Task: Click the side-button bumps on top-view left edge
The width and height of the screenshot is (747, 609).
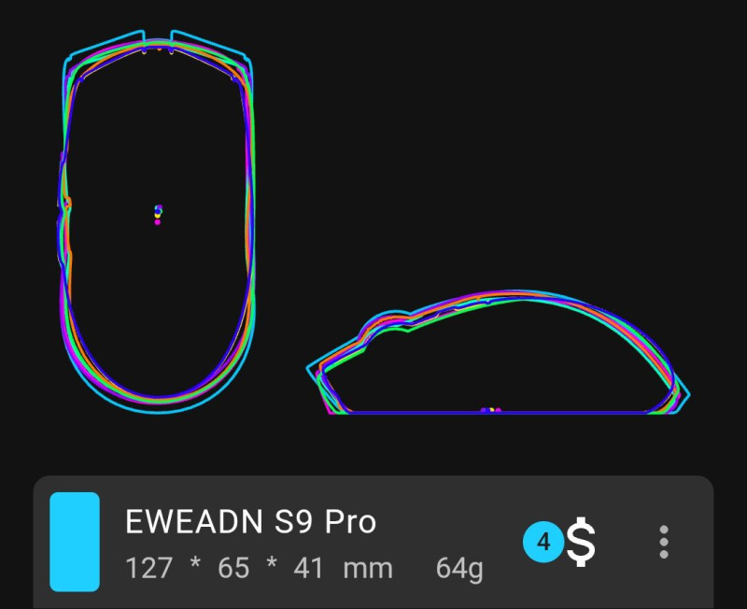Action: pyautogui.click(x=64, y=205)
